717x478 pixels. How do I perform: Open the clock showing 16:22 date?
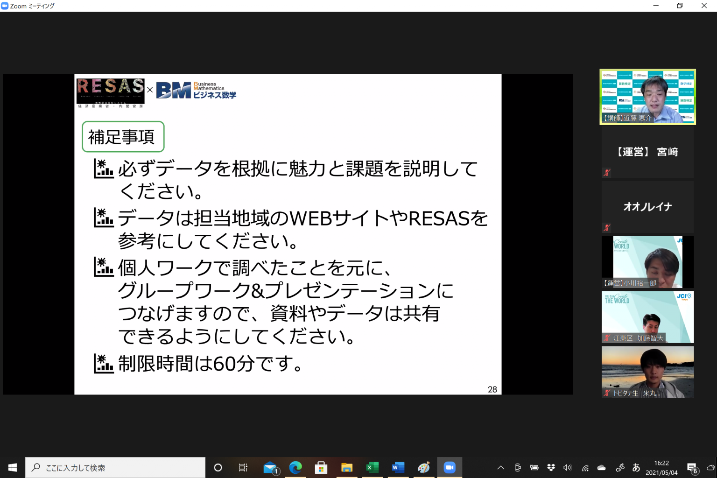click(661, 467)
